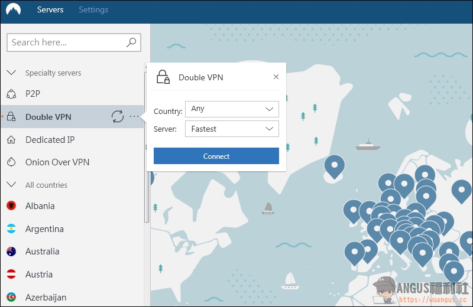
Task: Click the Onion Over VPN onion icon
Action: pos(11,162)
